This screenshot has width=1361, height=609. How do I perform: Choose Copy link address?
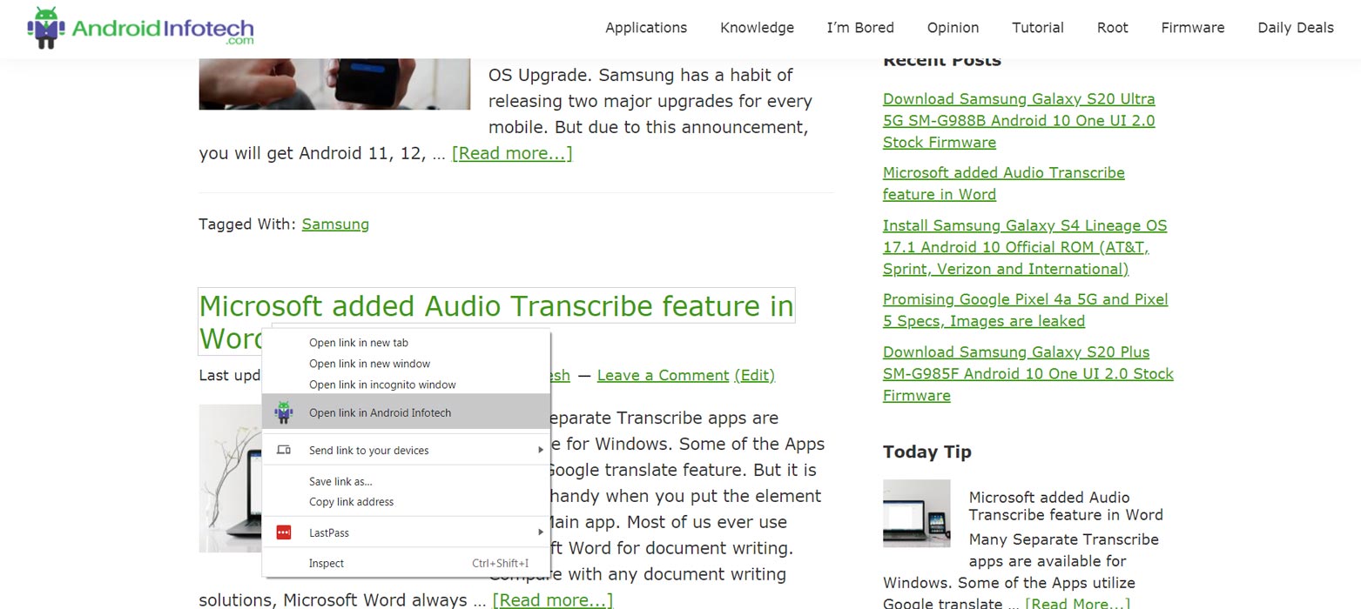click(x=406, y=502)
